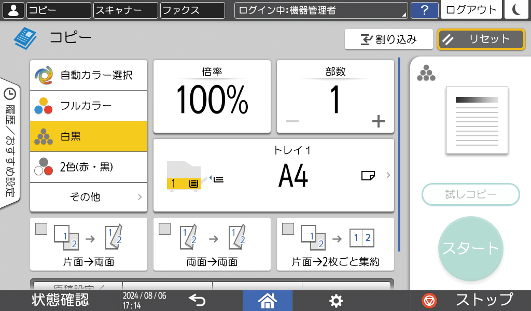Open the ログイン中 user dropdown
Viewport: 531px width, 311px height.
coord(320,10)
